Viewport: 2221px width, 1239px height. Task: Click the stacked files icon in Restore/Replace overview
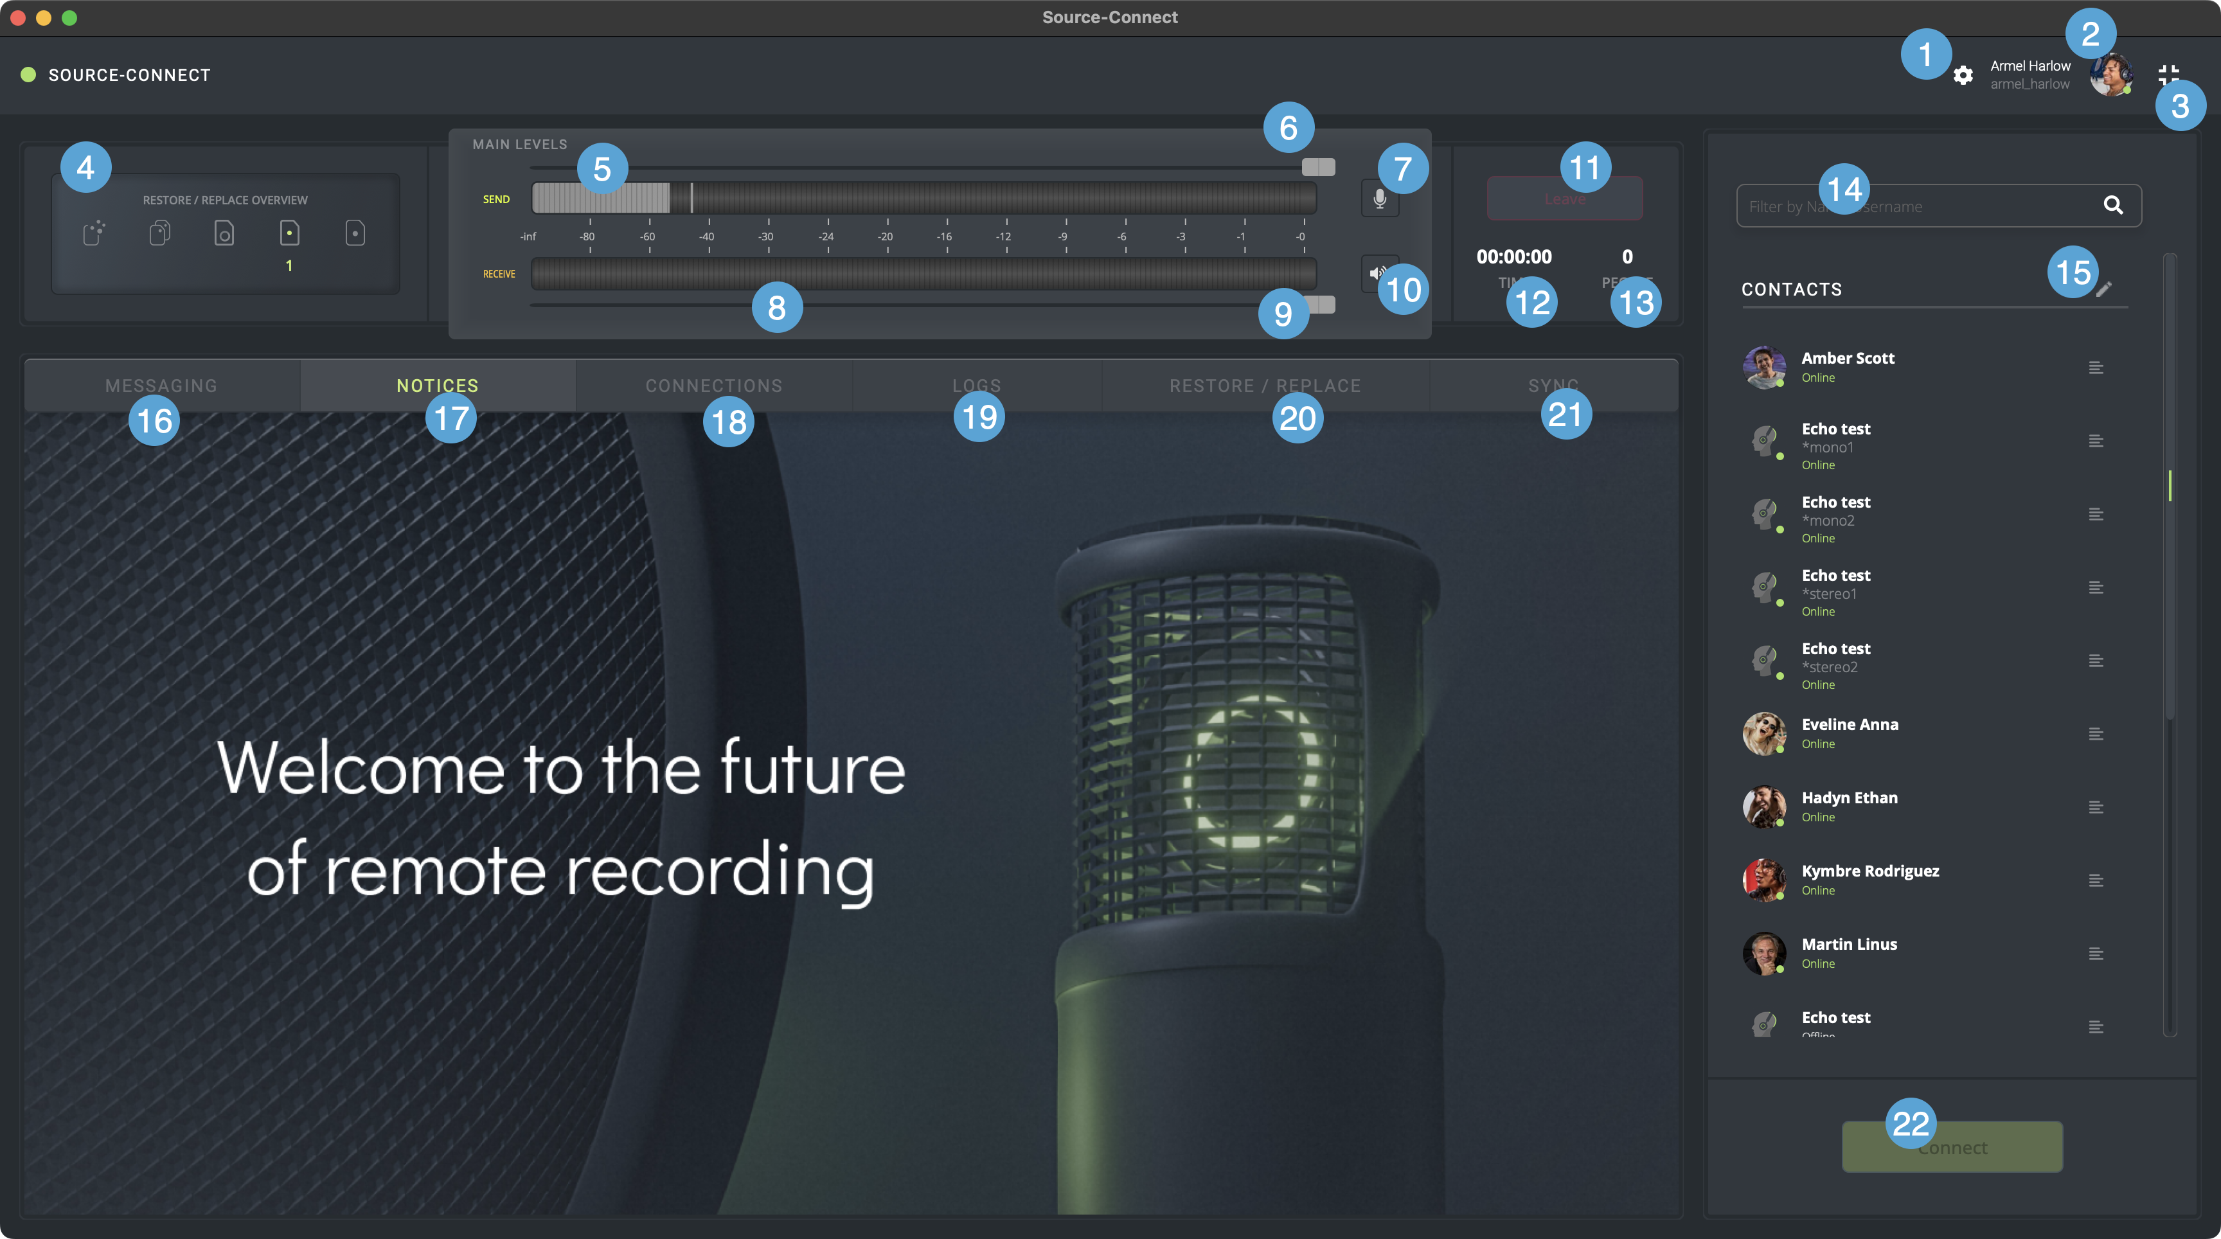coord(159,233)
